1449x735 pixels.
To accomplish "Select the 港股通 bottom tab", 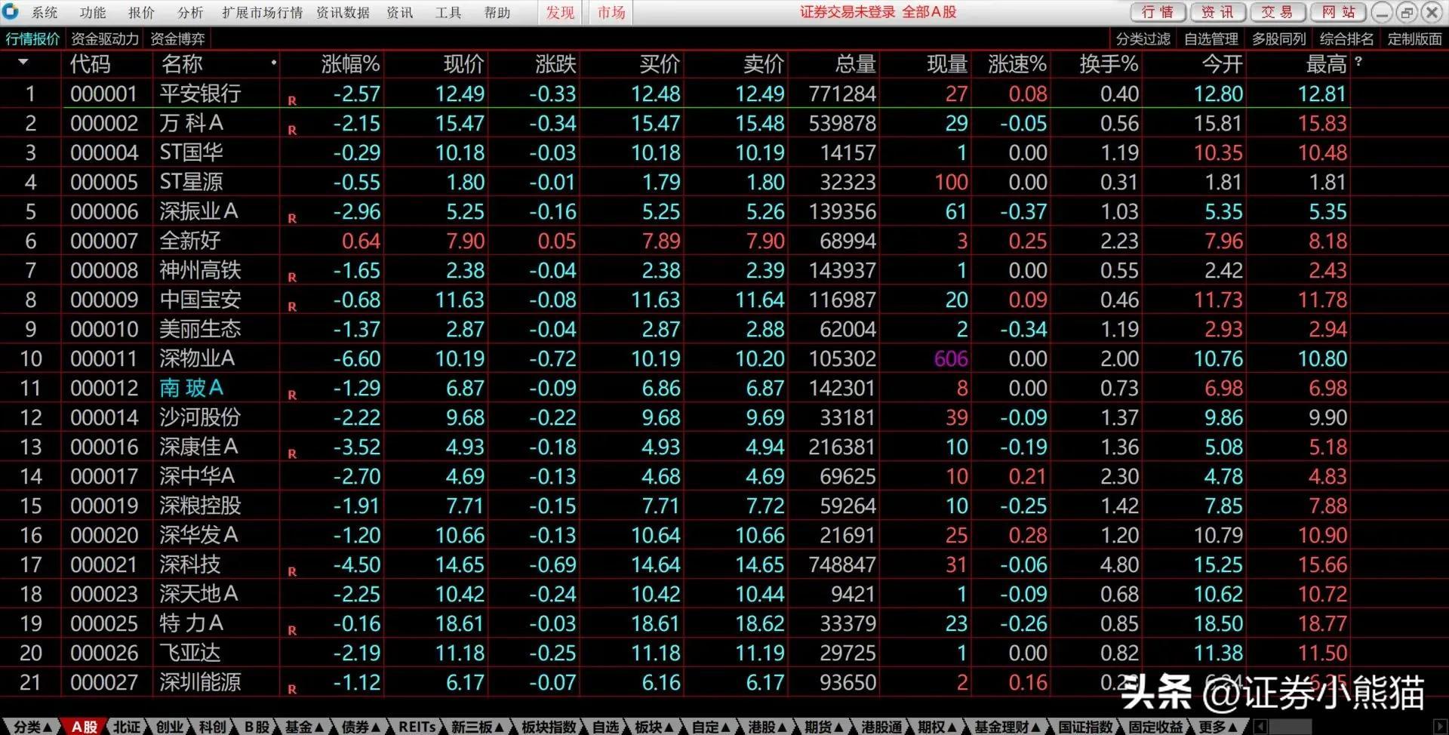I will click(881, 727).
